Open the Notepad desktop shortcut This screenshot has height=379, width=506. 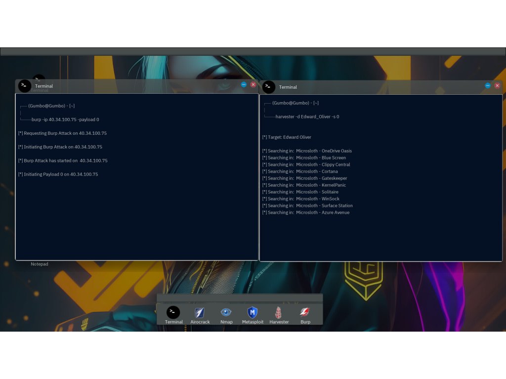click(x=40, y=264)
